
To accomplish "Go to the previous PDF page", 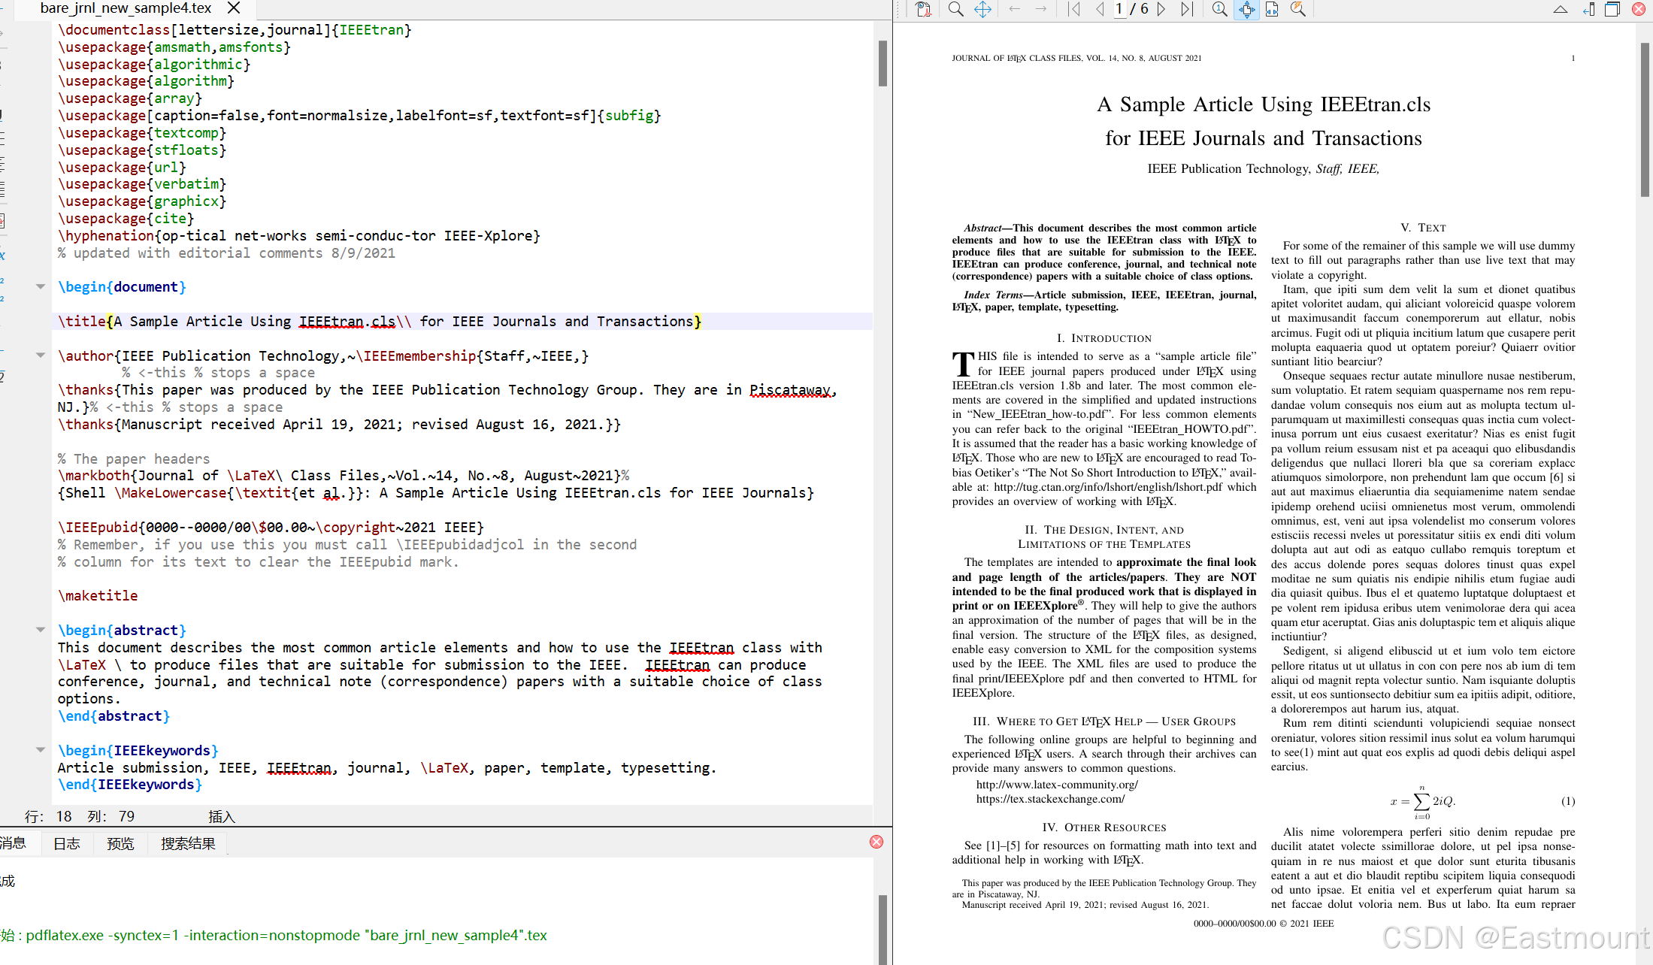I will click(x=1100, y=9).
